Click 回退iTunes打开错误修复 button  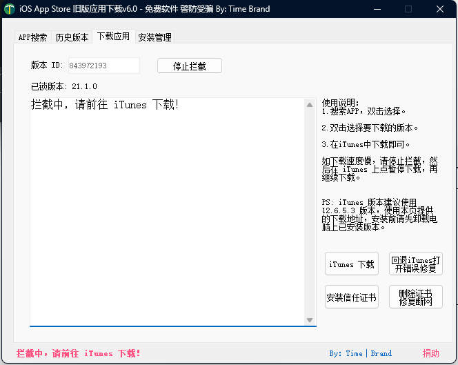click(x=416, y=264)
